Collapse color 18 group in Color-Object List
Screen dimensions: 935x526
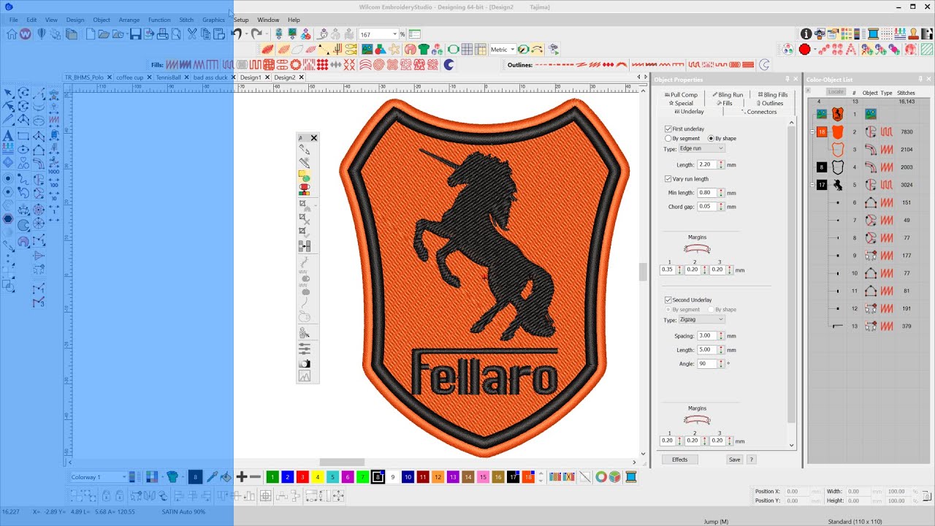(813, 132)
